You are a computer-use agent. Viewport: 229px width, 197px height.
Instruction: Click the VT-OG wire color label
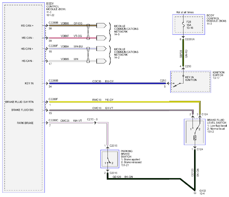[78, 36]
